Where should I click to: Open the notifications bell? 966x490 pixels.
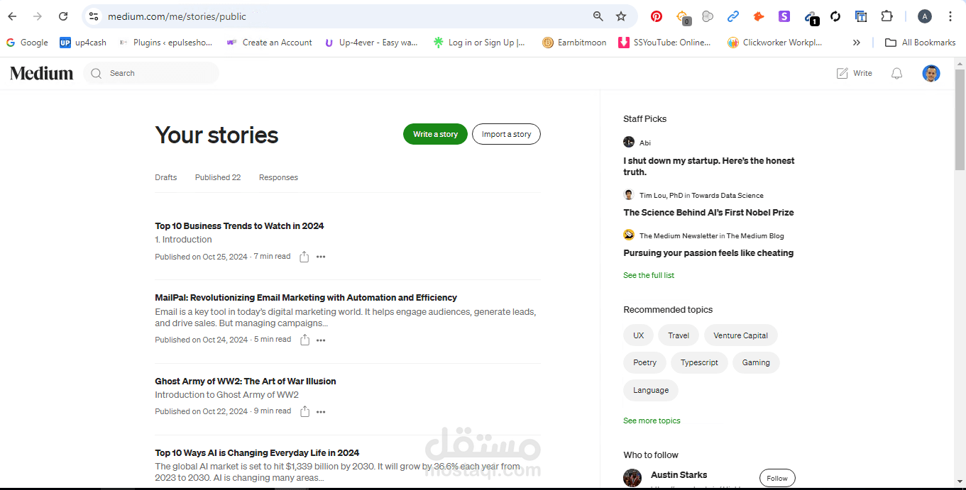tap(896, 73)
